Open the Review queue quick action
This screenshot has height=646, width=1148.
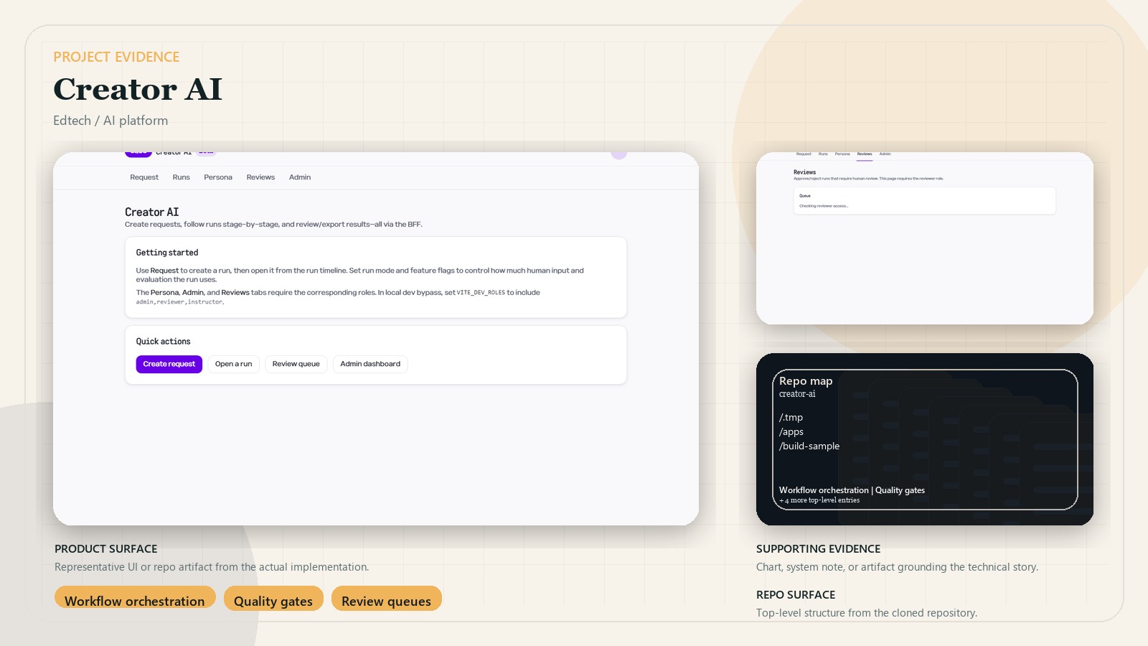(296, 364)
